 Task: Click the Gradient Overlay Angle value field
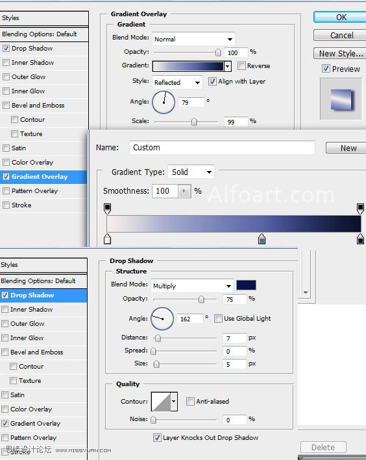tap(191, 102)
